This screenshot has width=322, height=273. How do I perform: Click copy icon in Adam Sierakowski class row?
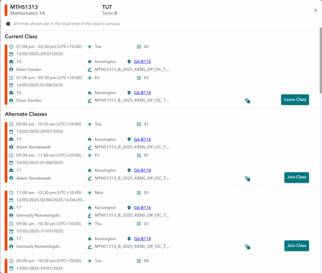coord(247,178)
